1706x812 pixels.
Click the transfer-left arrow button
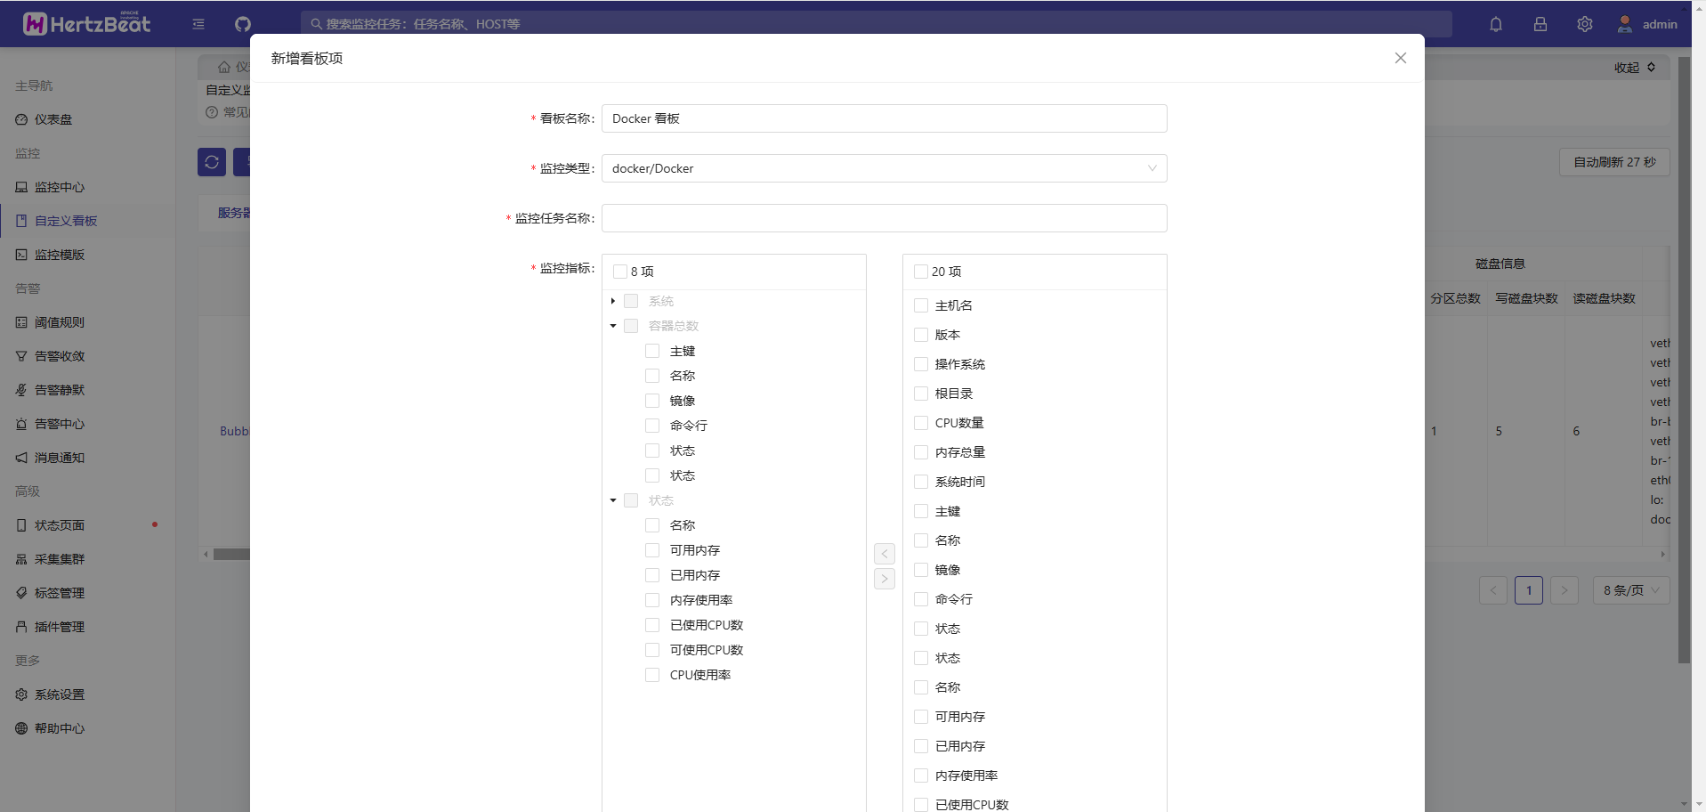tap(885, 554)
